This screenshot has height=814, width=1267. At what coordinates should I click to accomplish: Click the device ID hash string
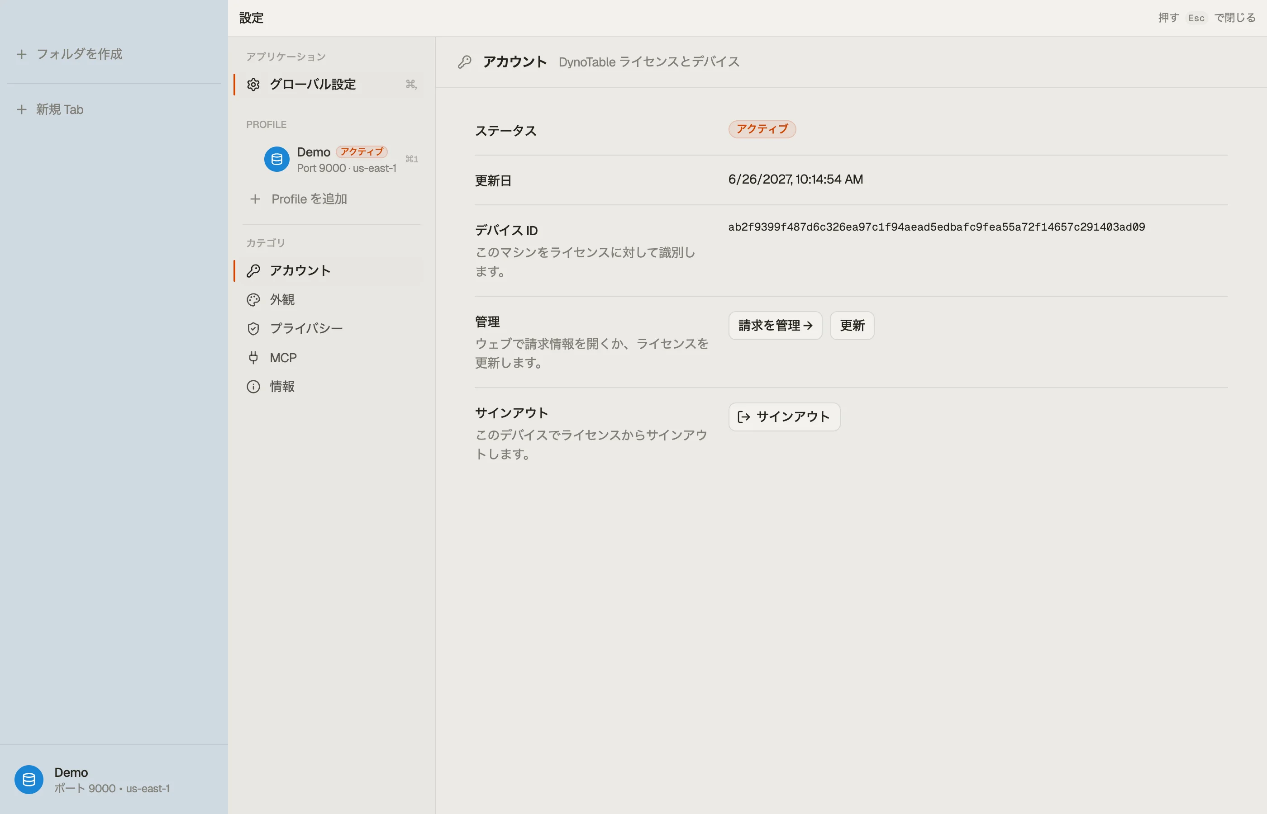pyautogui.click(x=937, y=227)
